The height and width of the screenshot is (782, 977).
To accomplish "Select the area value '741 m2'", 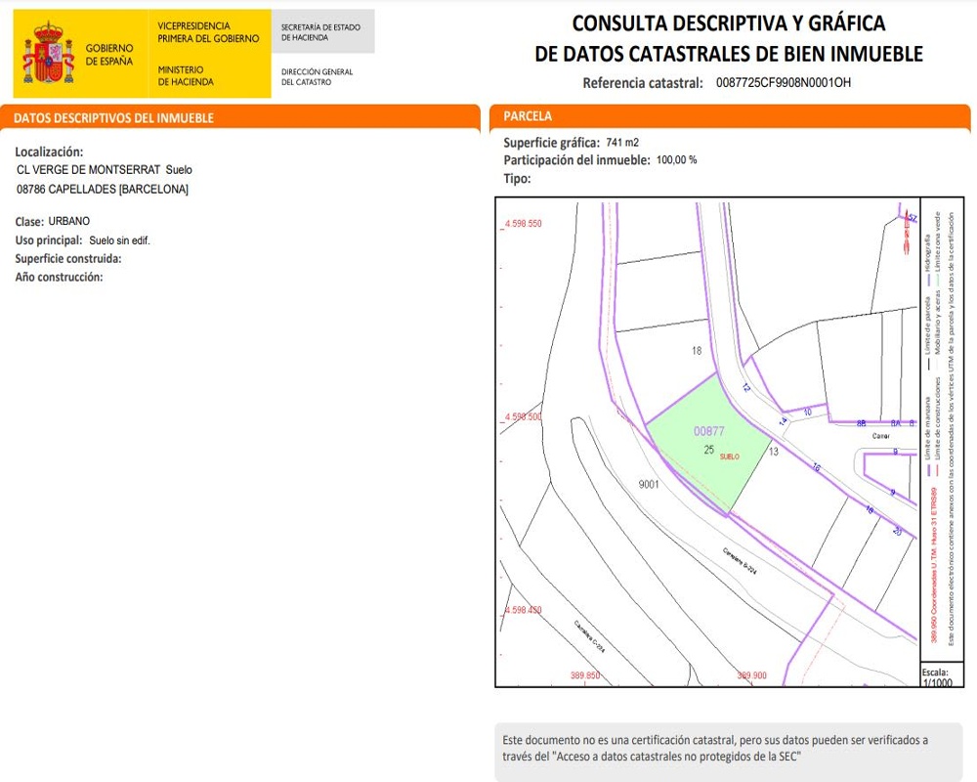I will pyautogui.click(x=622, y=143).
